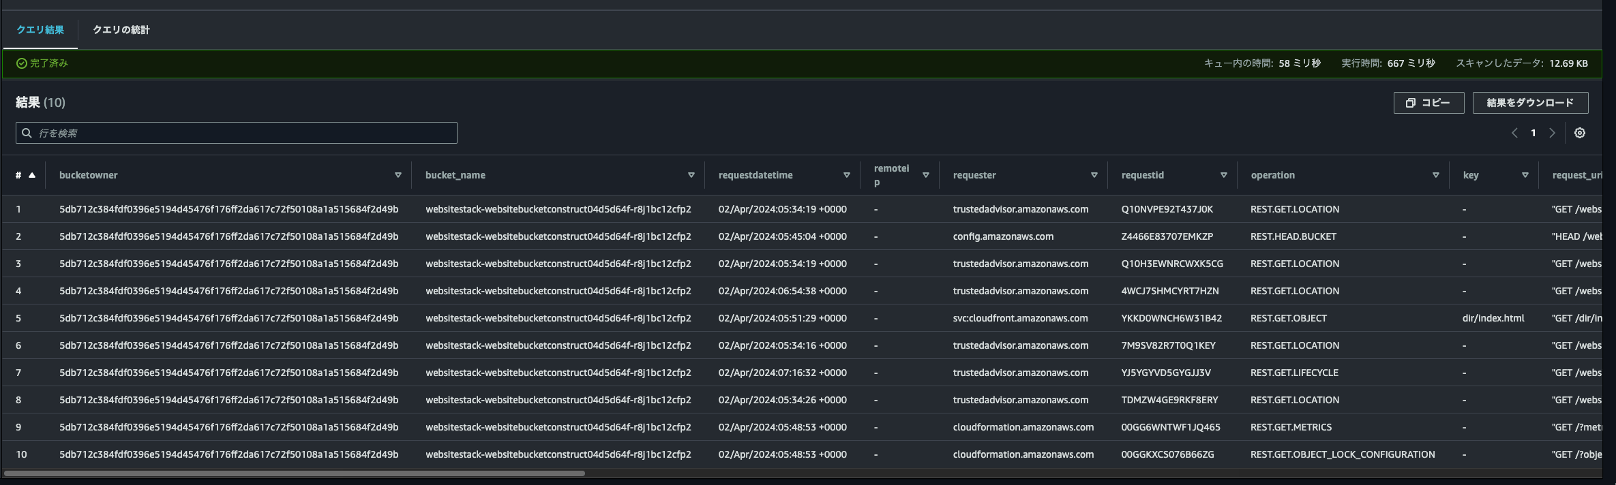Go to previous results page arrow
This screenshot has width=1616, height=485.
coord(1514,133)
